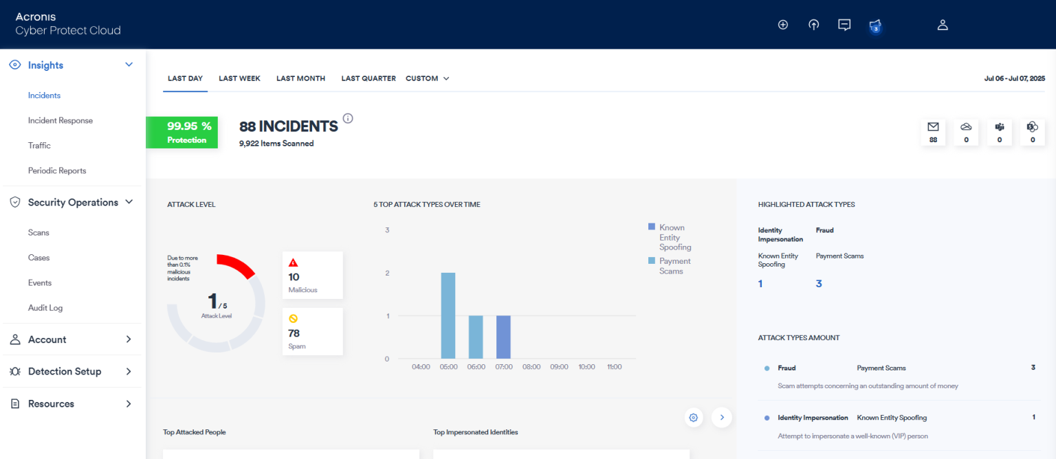1056x459 pixels.
Task: Open the chart settings gear button
Action: click(x=693, y=417)
